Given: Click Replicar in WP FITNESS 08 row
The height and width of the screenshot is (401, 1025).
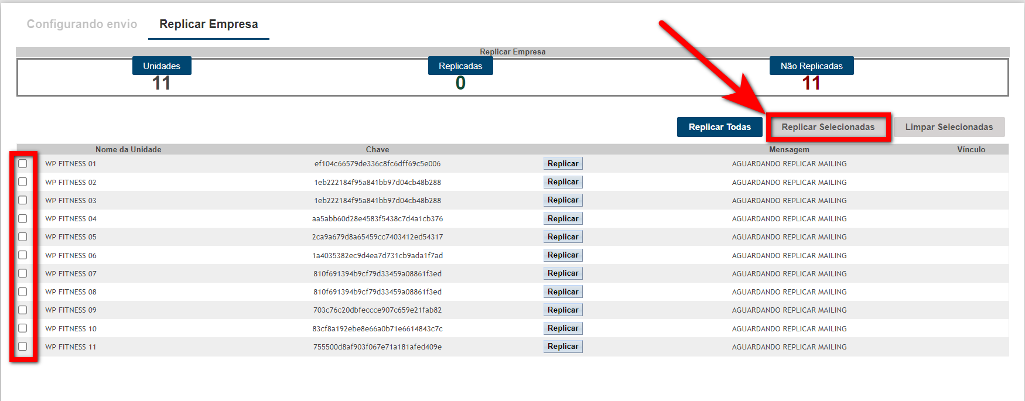Looking at the screenshot, I should (563, 292).
